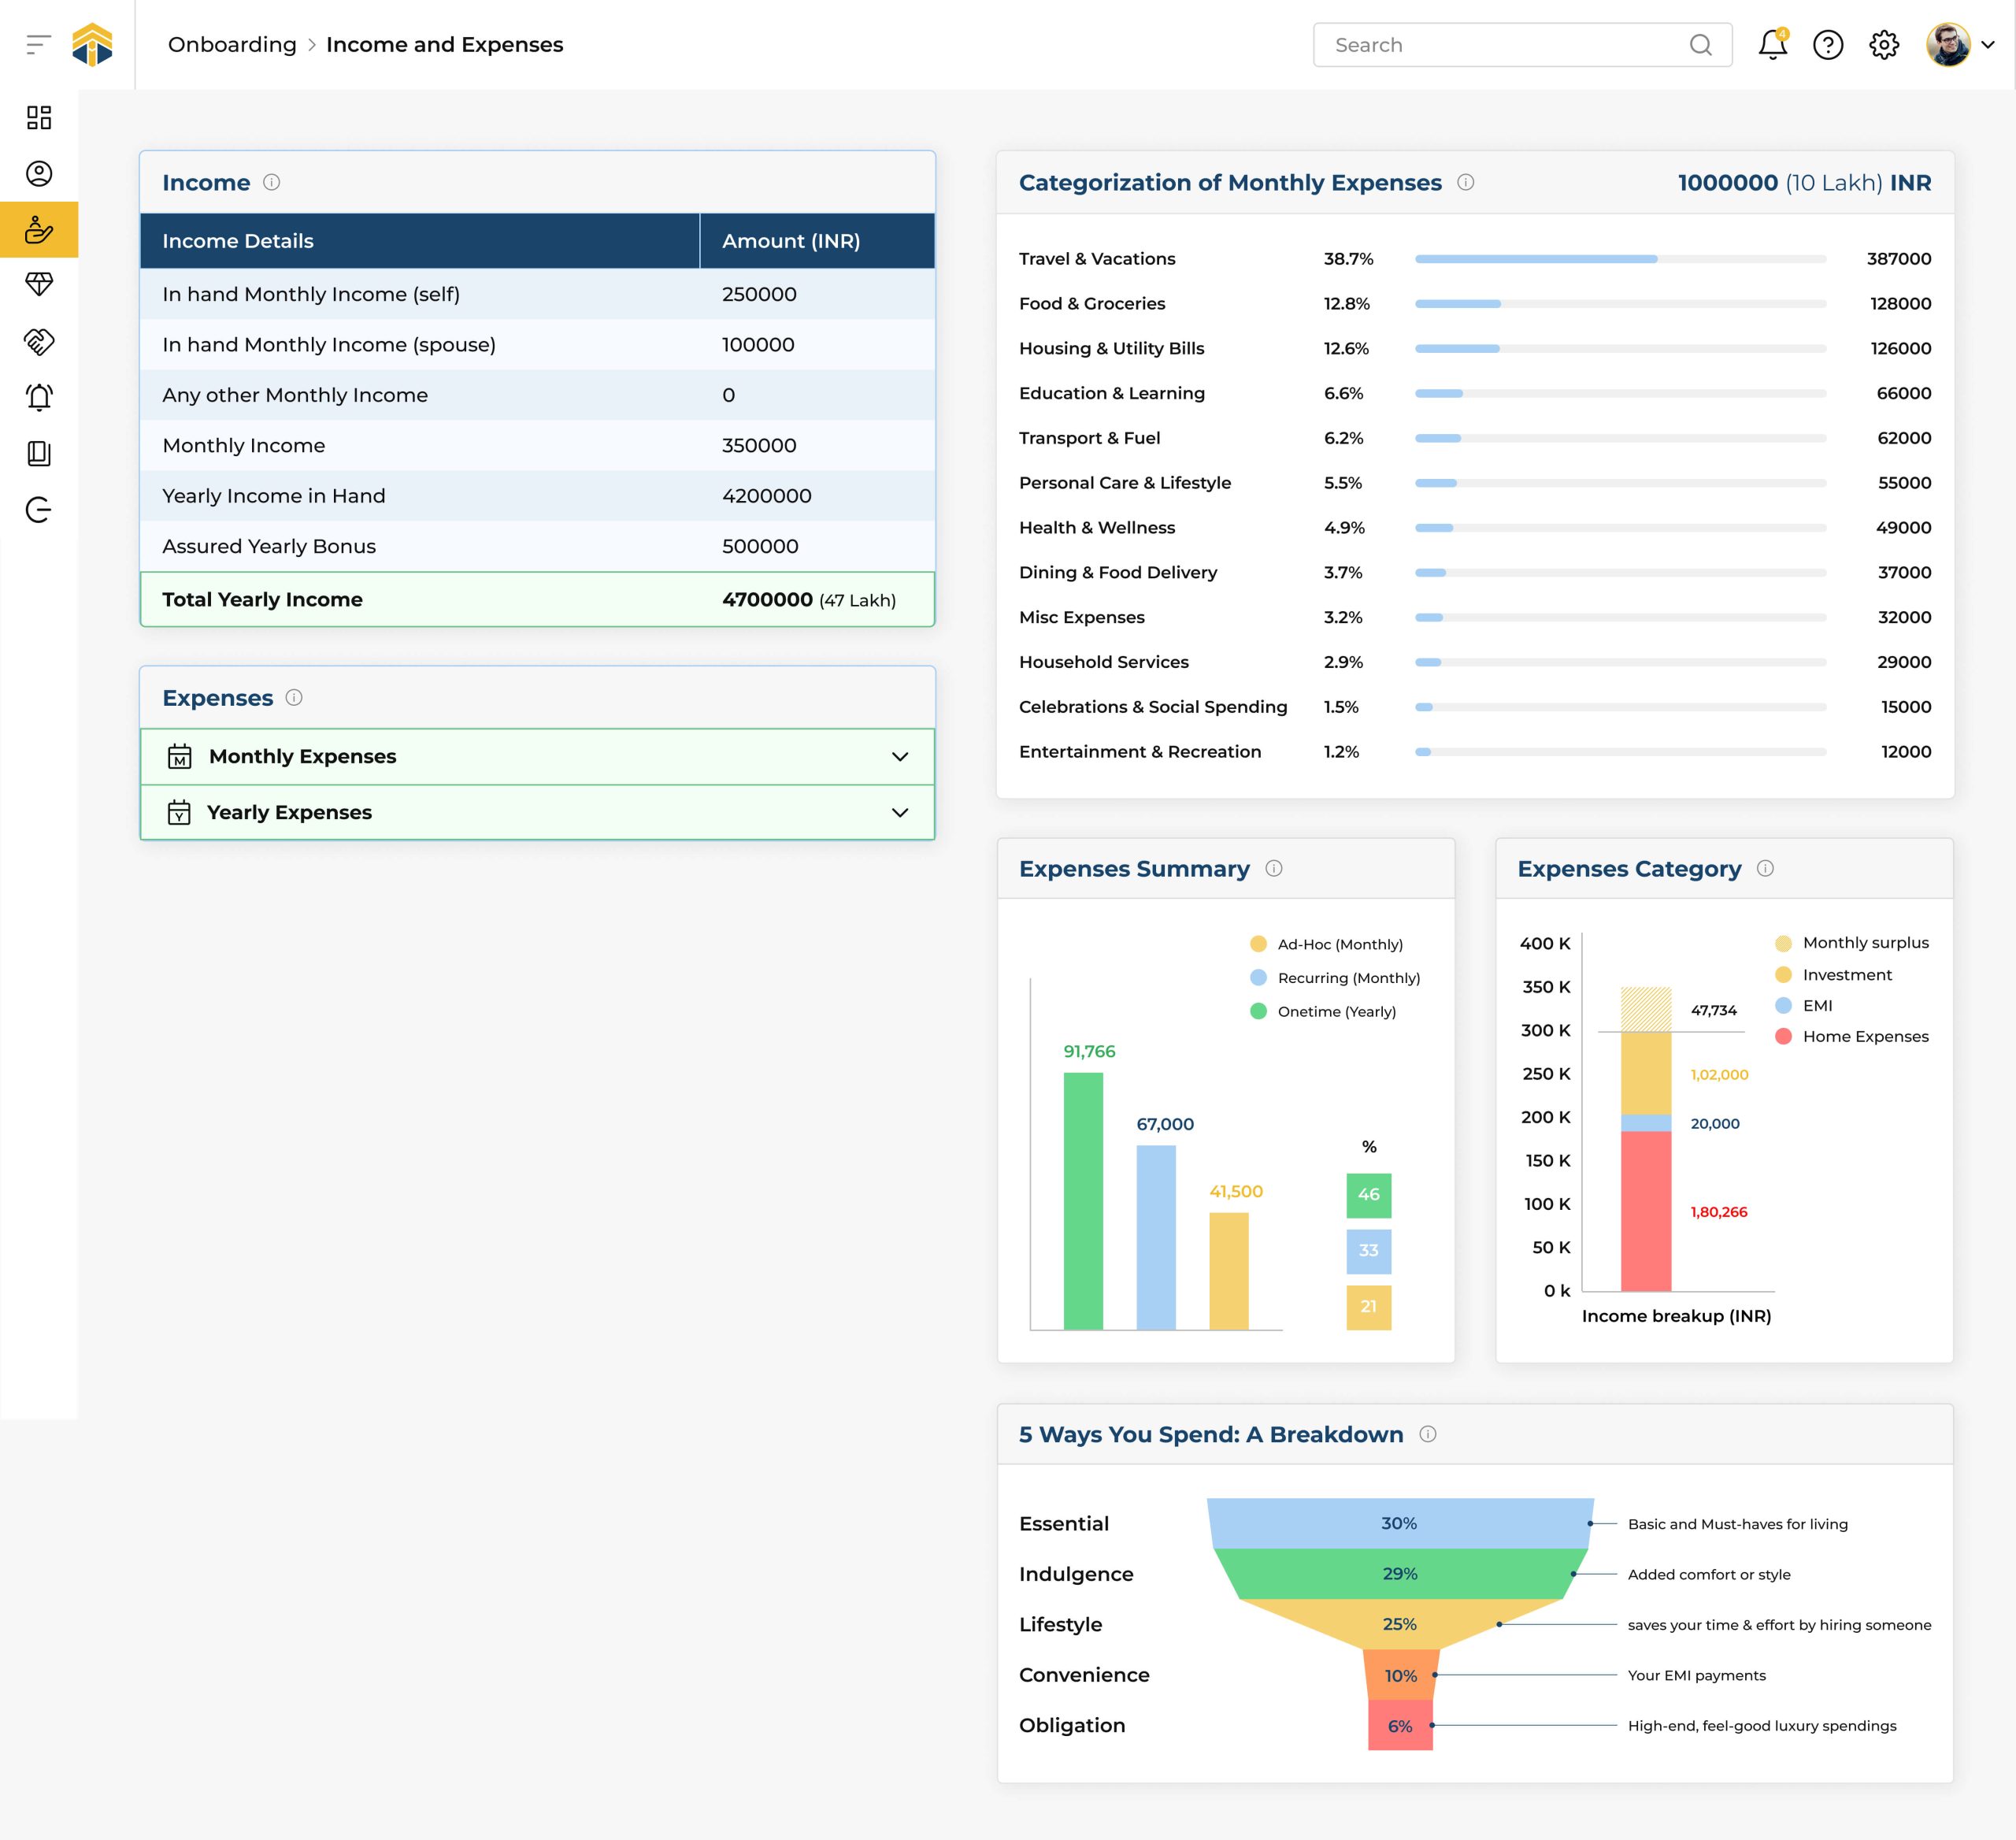2016x1840 pixels.
Task: Open the book icon in sidebar
Action: point(39,454)
